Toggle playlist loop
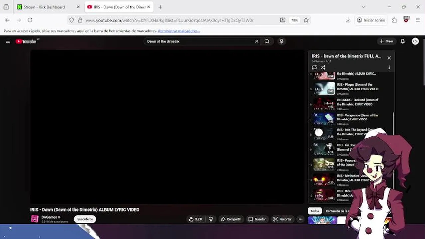The width and height of the screenshot is (425, 239). [x=314, y=67]
